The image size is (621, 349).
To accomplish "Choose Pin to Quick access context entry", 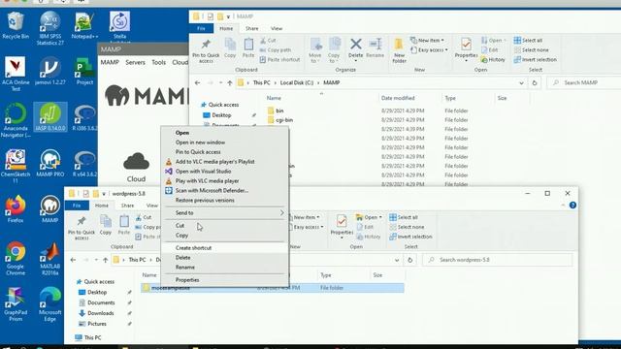I will point(224,152).
